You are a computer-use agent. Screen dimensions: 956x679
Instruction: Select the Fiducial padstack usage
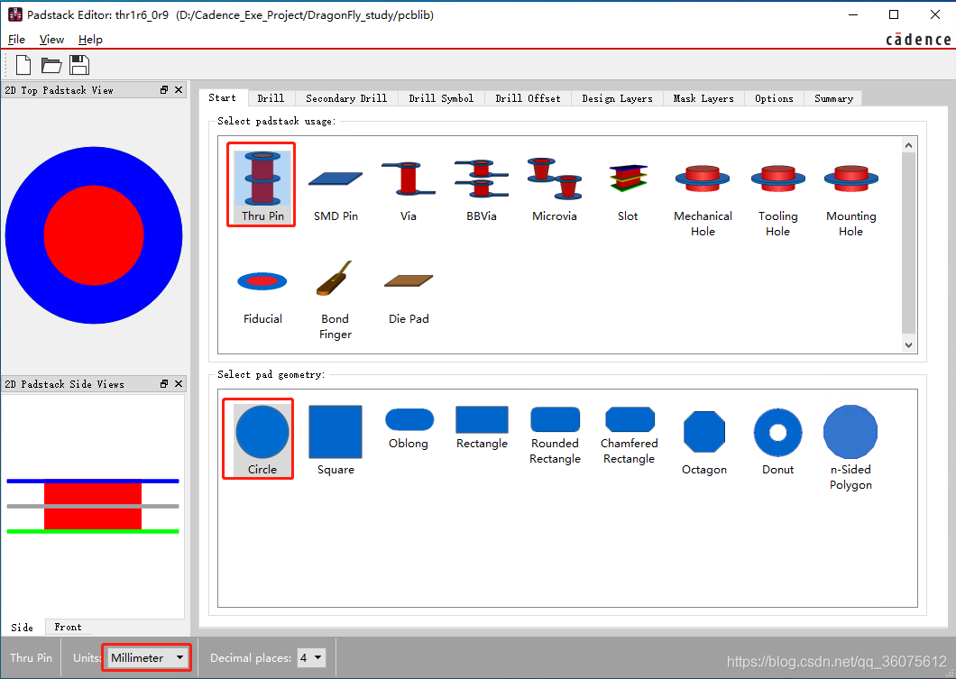click(x=262, y=293)
